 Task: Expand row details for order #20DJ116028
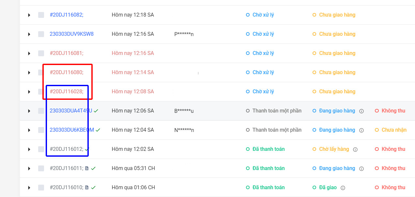coord(29,92)
